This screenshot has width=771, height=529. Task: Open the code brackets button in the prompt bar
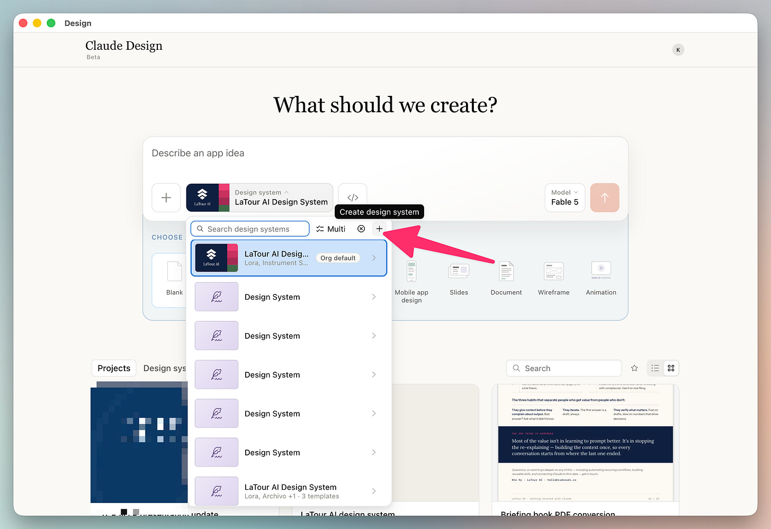353,198
